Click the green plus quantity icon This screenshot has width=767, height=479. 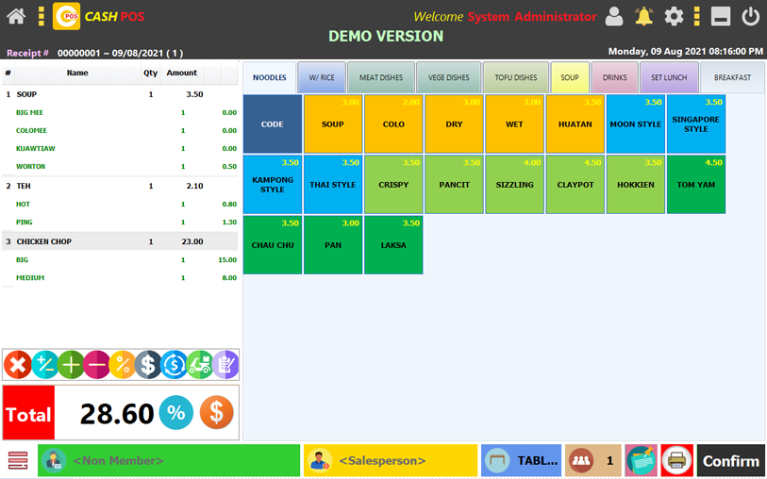(70, 364)
